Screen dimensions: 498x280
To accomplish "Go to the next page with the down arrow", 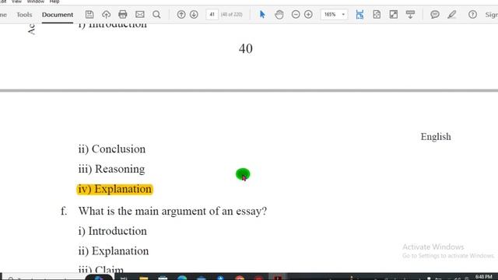I will click(194, 14).
